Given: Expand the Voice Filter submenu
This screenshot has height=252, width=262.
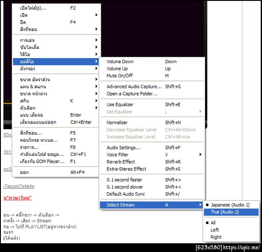Looking at the screenshot, I should click(152, 155).
